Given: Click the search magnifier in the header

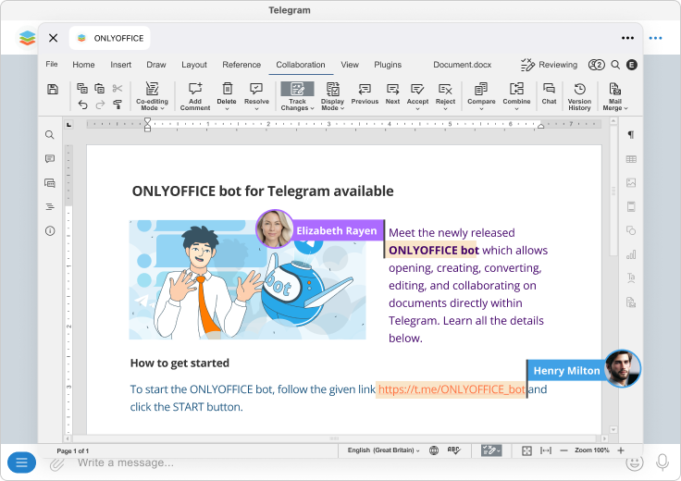Looking at the screenshot, I should tap(615, 65).
